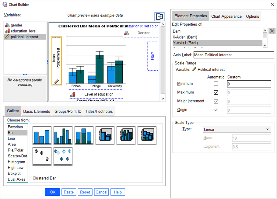Open the Basic Elements tab
The width and height of the screenshot is (277, 199).
click(x=36, y=111)
